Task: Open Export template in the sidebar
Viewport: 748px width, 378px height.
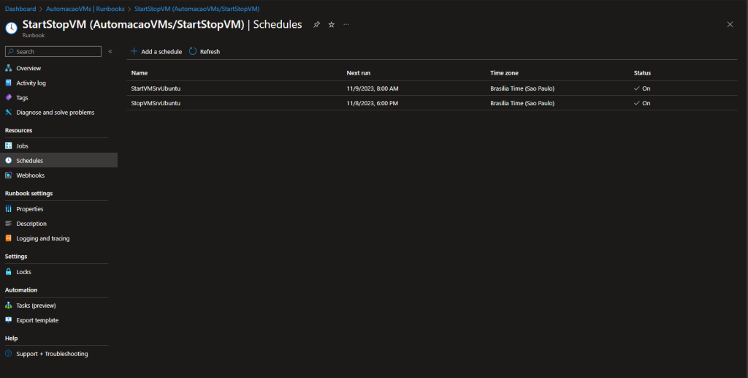Action: click(37, 320)
